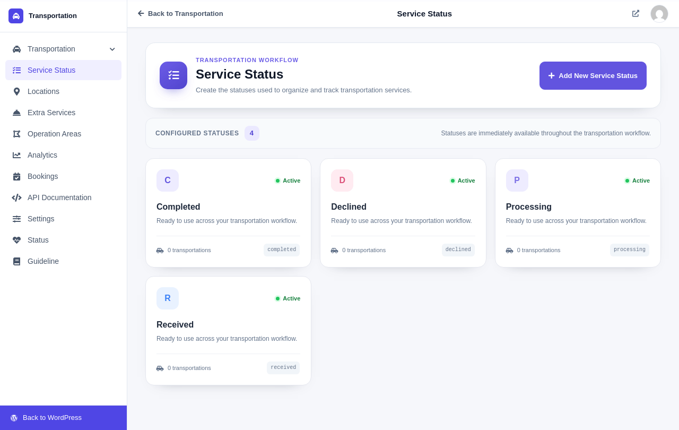Click the Operation Areas map icon
Viewport: 679px width, 430px height.
pyautogui.click(x=16, y=134)
